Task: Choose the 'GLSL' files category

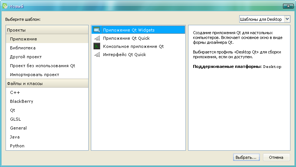Action: click(x=47, y=119)
